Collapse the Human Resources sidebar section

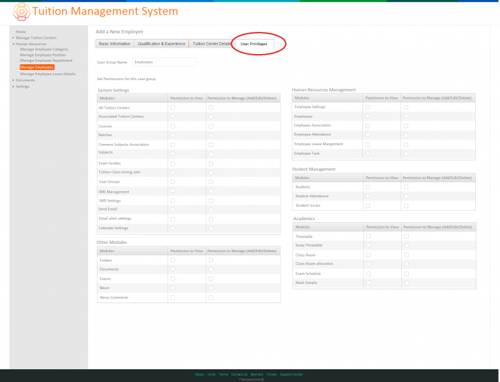[31, 44]
